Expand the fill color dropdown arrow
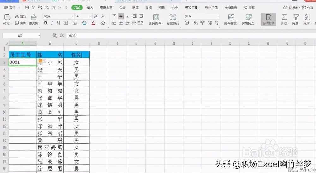 click(88, 23)
